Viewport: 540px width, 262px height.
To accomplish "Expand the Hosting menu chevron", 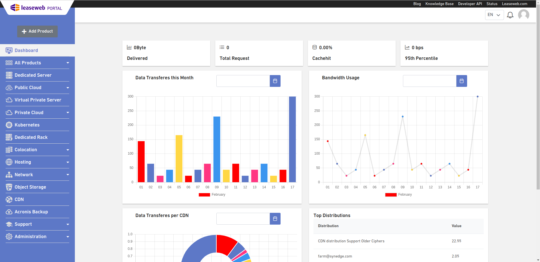I will point(68,162).
